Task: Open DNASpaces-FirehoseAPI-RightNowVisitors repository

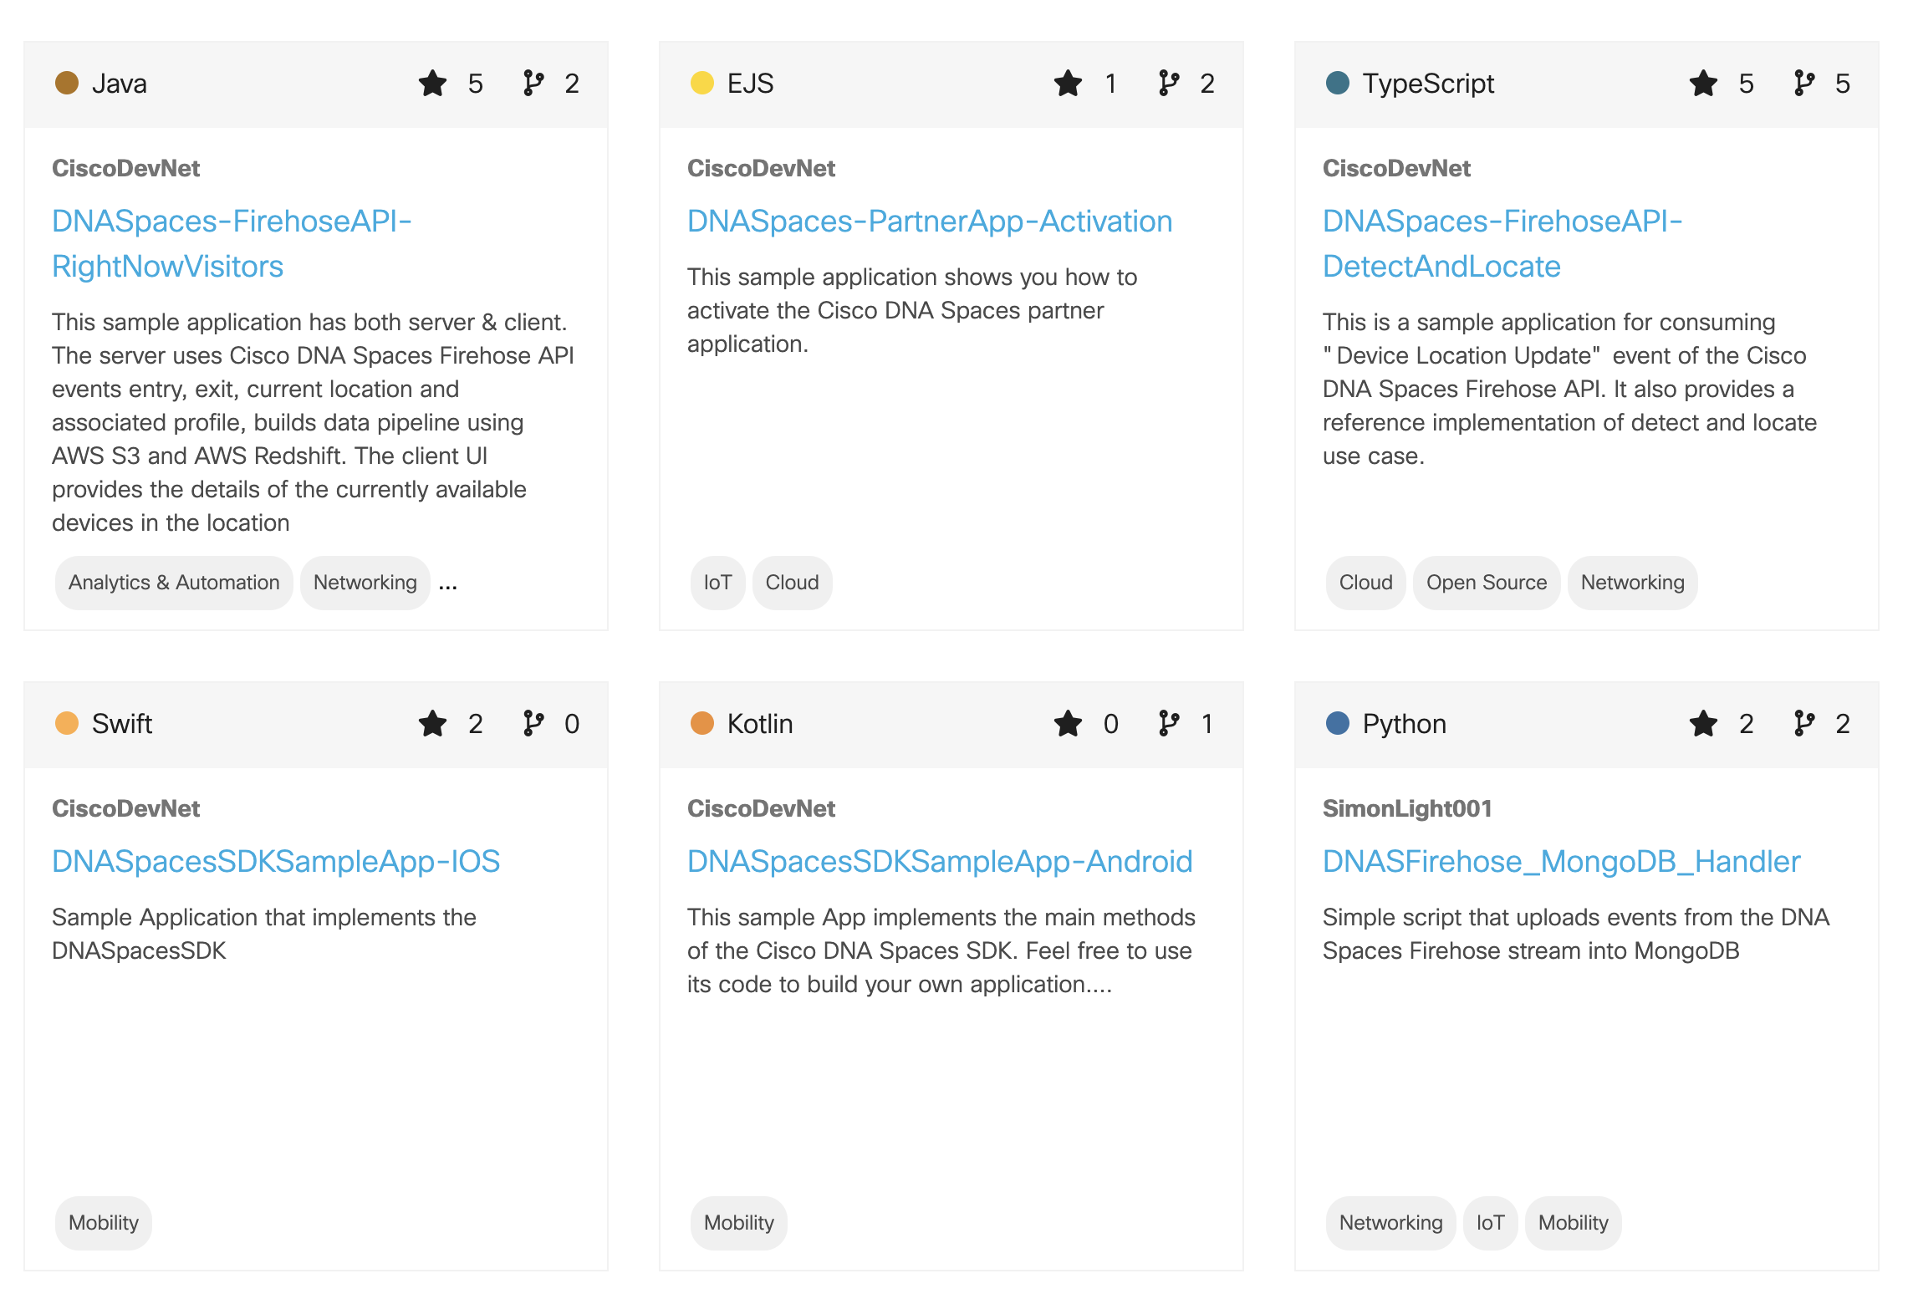Action: click(232, 243)
